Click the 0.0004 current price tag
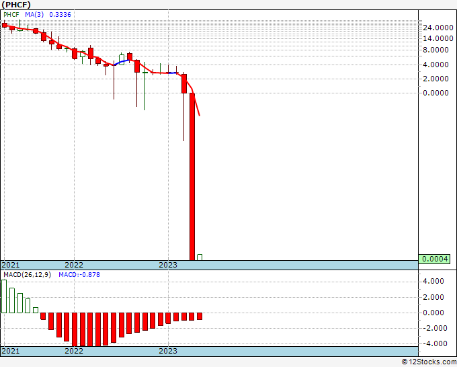This screenshot has height=367, width=457. (434, 259)
